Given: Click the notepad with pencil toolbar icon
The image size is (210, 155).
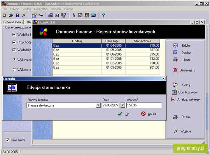Looking at the screenshot, I should (x=57, y=15).
